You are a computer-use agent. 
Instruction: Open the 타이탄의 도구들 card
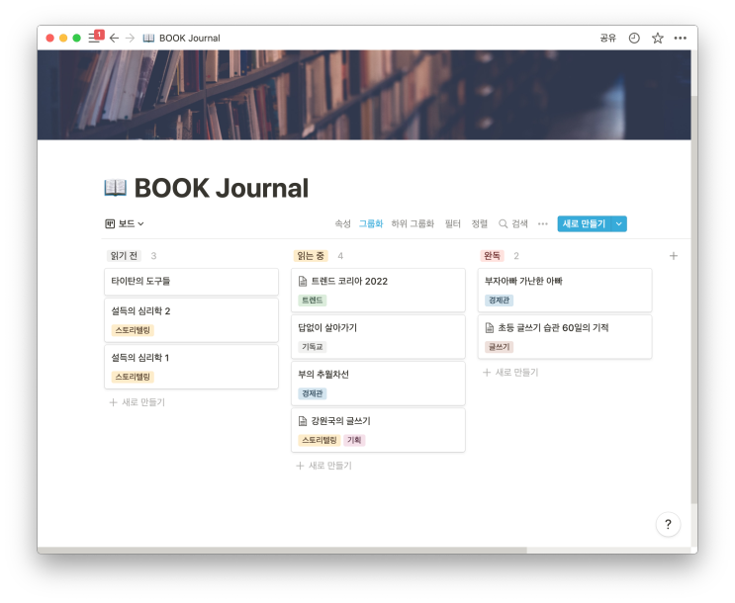pos(191,282)
